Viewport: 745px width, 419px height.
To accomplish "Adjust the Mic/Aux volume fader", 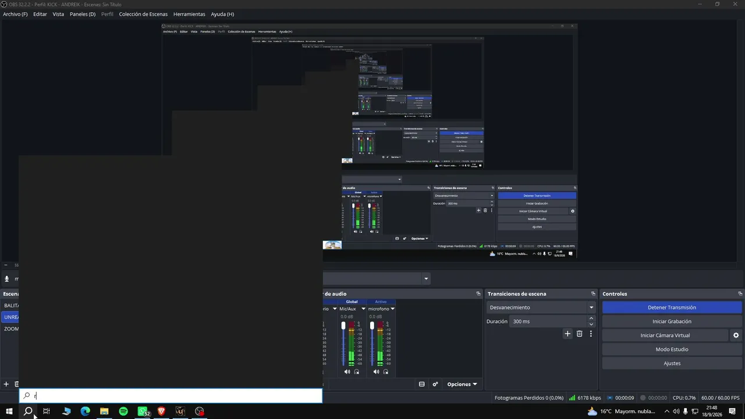I will click(x=343, y=326).
